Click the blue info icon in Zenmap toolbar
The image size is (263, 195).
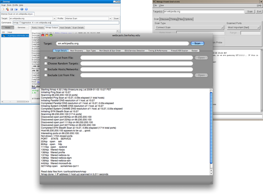tap(22, 9)
